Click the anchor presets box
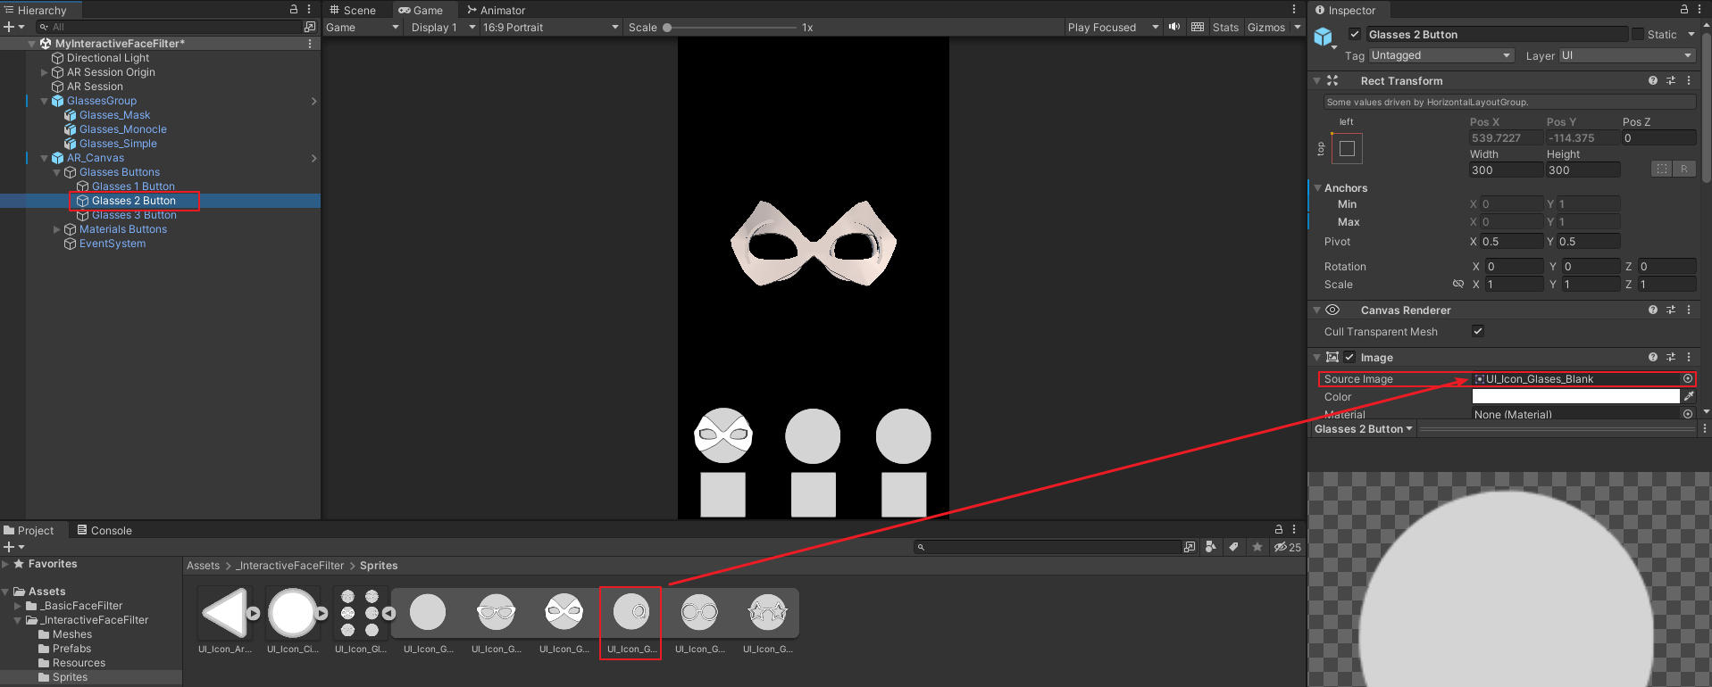The width and height of the screenshot is (1712, 687). 1347,148
